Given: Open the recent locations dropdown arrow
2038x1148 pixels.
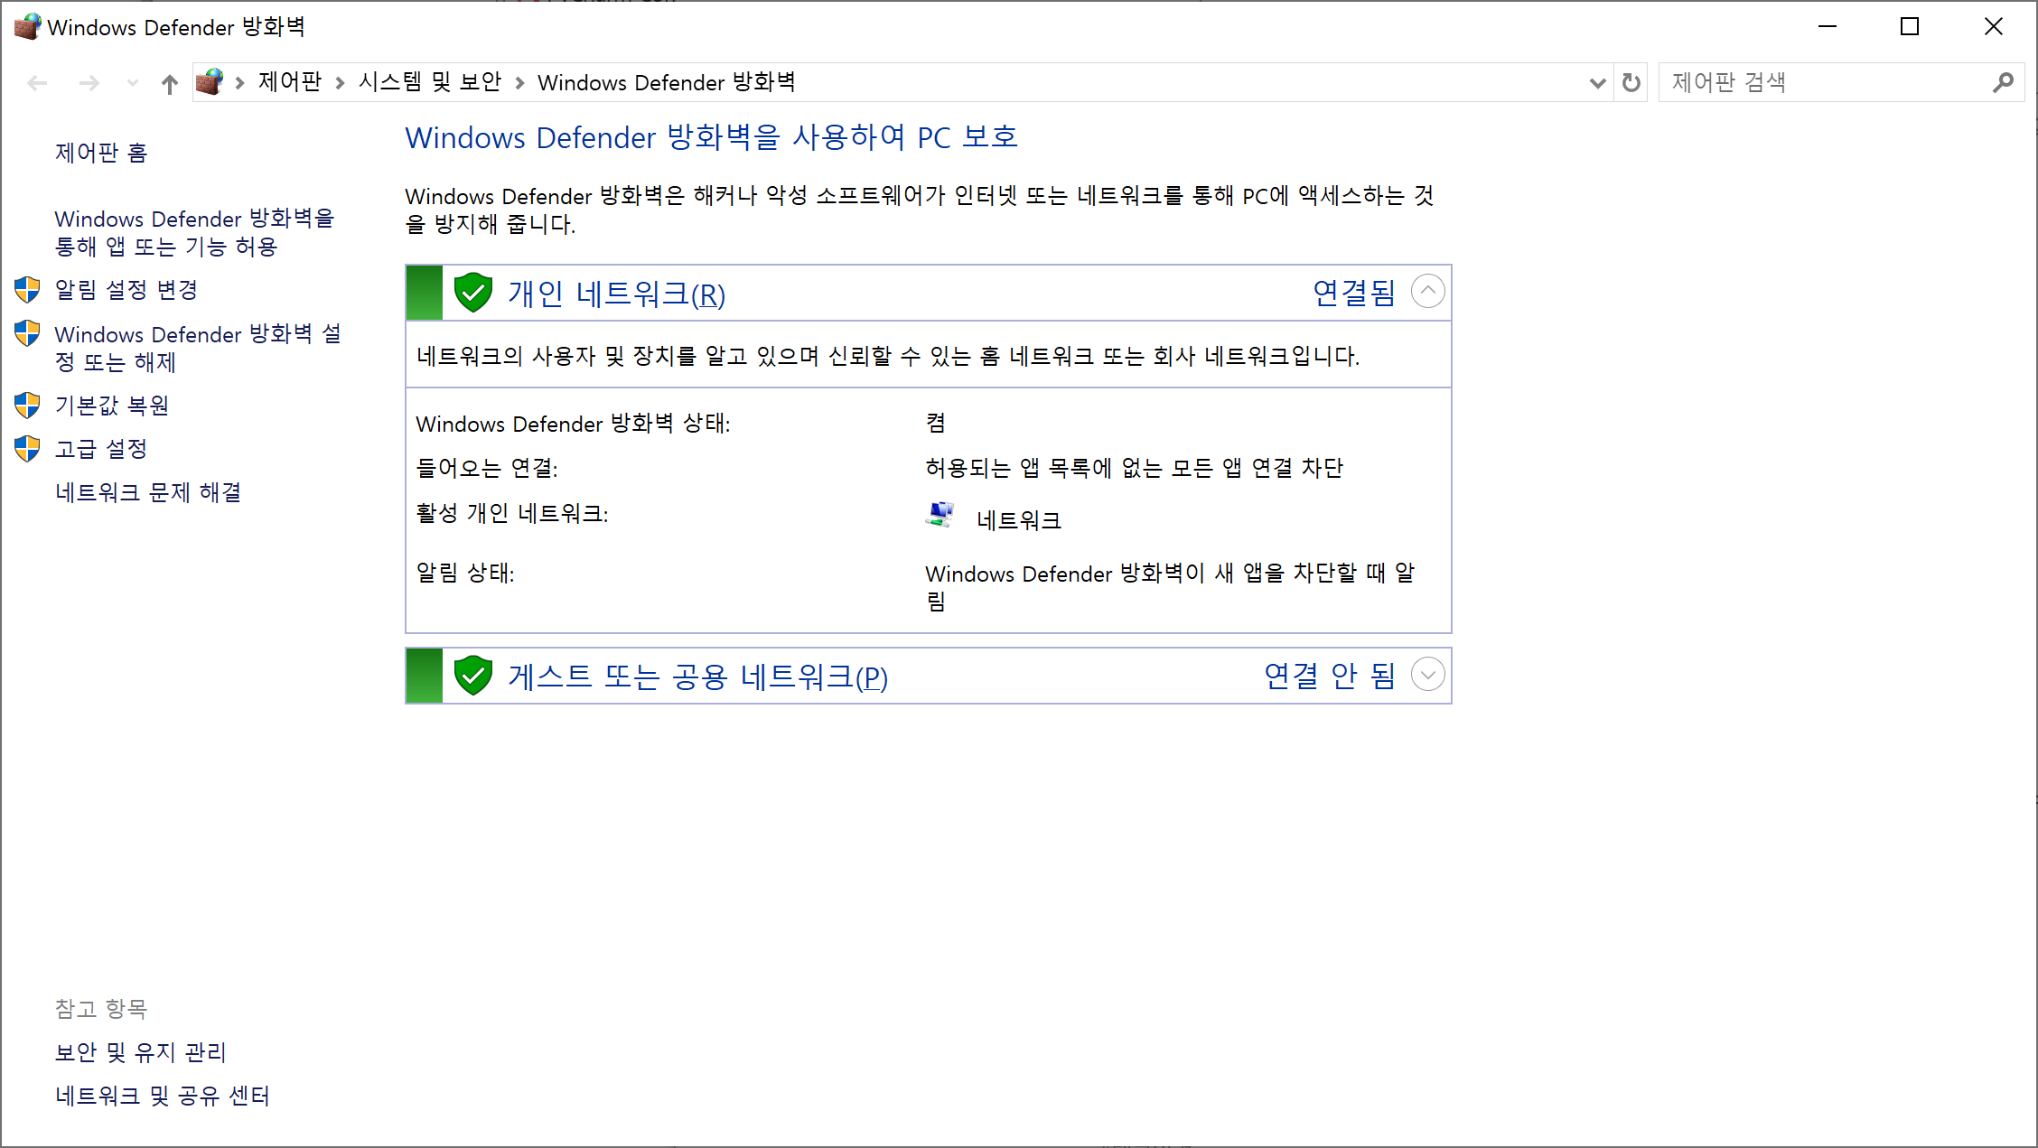Looking at the screenshot, I should click(133, 83).
